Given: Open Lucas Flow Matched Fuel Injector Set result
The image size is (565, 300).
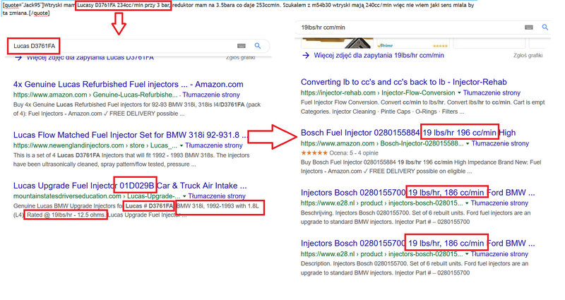Looking at the screenshot, I should coord(131,135).
